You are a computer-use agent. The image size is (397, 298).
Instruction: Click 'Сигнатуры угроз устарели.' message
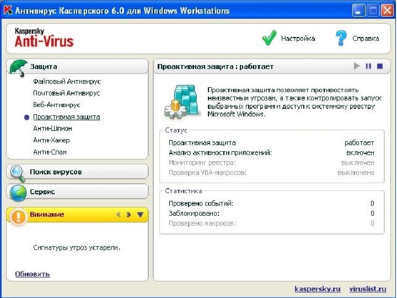point(77,248)
